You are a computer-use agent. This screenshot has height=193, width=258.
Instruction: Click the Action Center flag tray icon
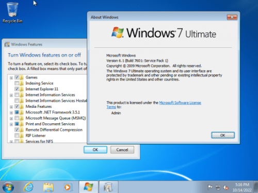[x=210, y=187]
